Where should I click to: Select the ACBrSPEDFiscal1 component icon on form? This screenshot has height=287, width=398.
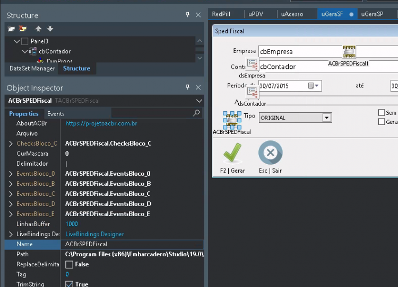pyautogui.click(x=349, y=52)
